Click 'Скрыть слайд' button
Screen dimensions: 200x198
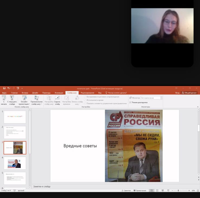[x=57, y=100]
